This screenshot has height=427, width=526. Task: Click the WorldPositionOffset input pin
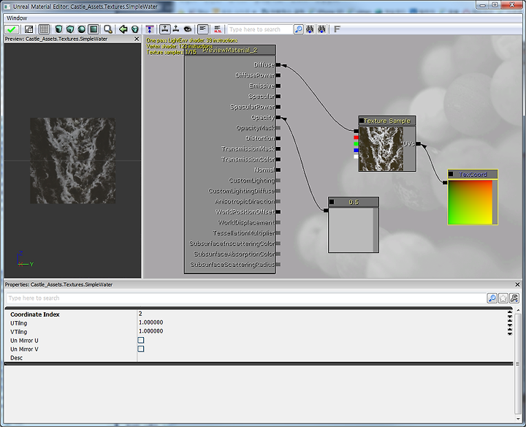click(278, 212)
